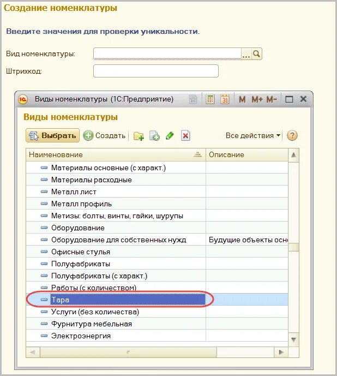Open the Все действия dropdown menu
The width and height of the screenshot is (337, 376).
point(253,135)
